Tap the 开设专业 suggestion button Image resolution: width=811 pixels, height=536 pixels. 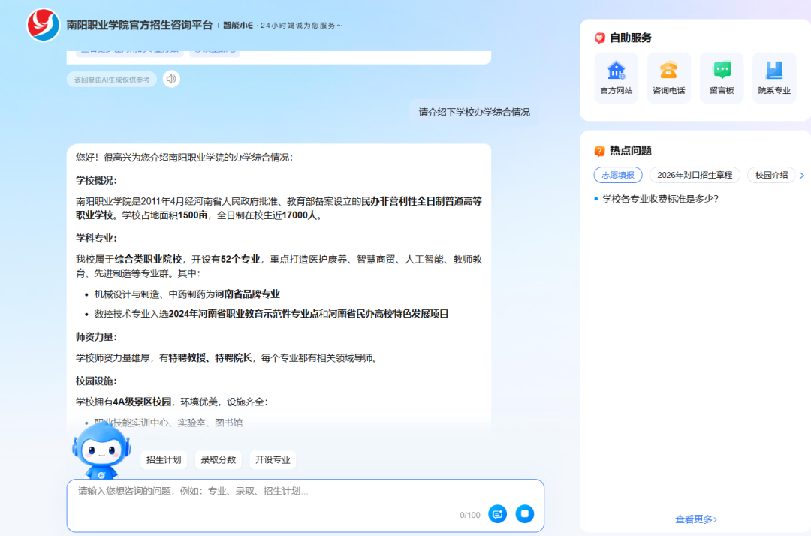coord(273,460)
